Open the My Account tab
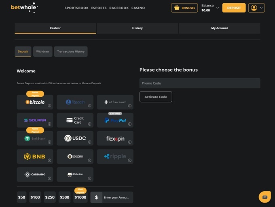This screenshot has width=275, height=207. [x=219, y=28]
